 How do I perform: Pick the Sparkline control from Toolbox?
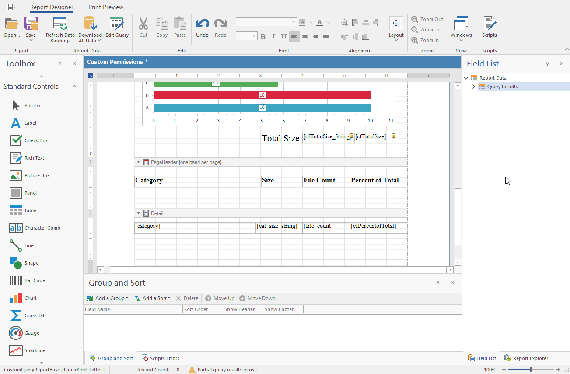point(16,350)
